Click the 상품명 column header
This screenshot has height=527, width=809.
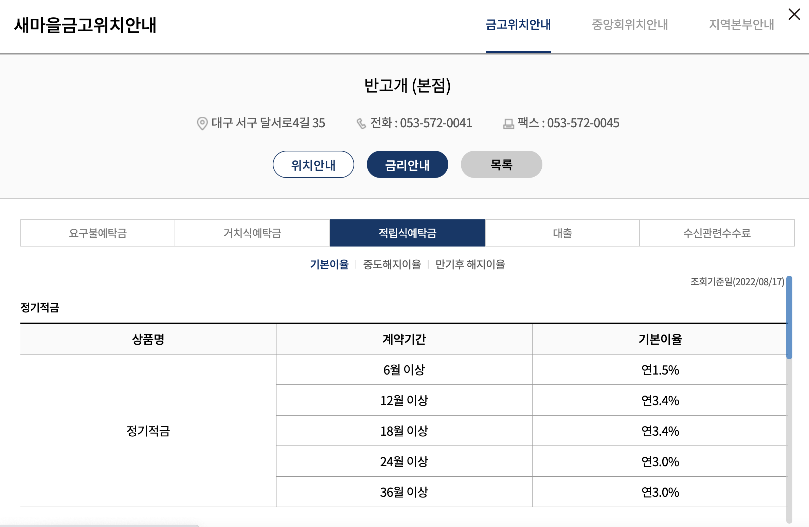point(148,339)
